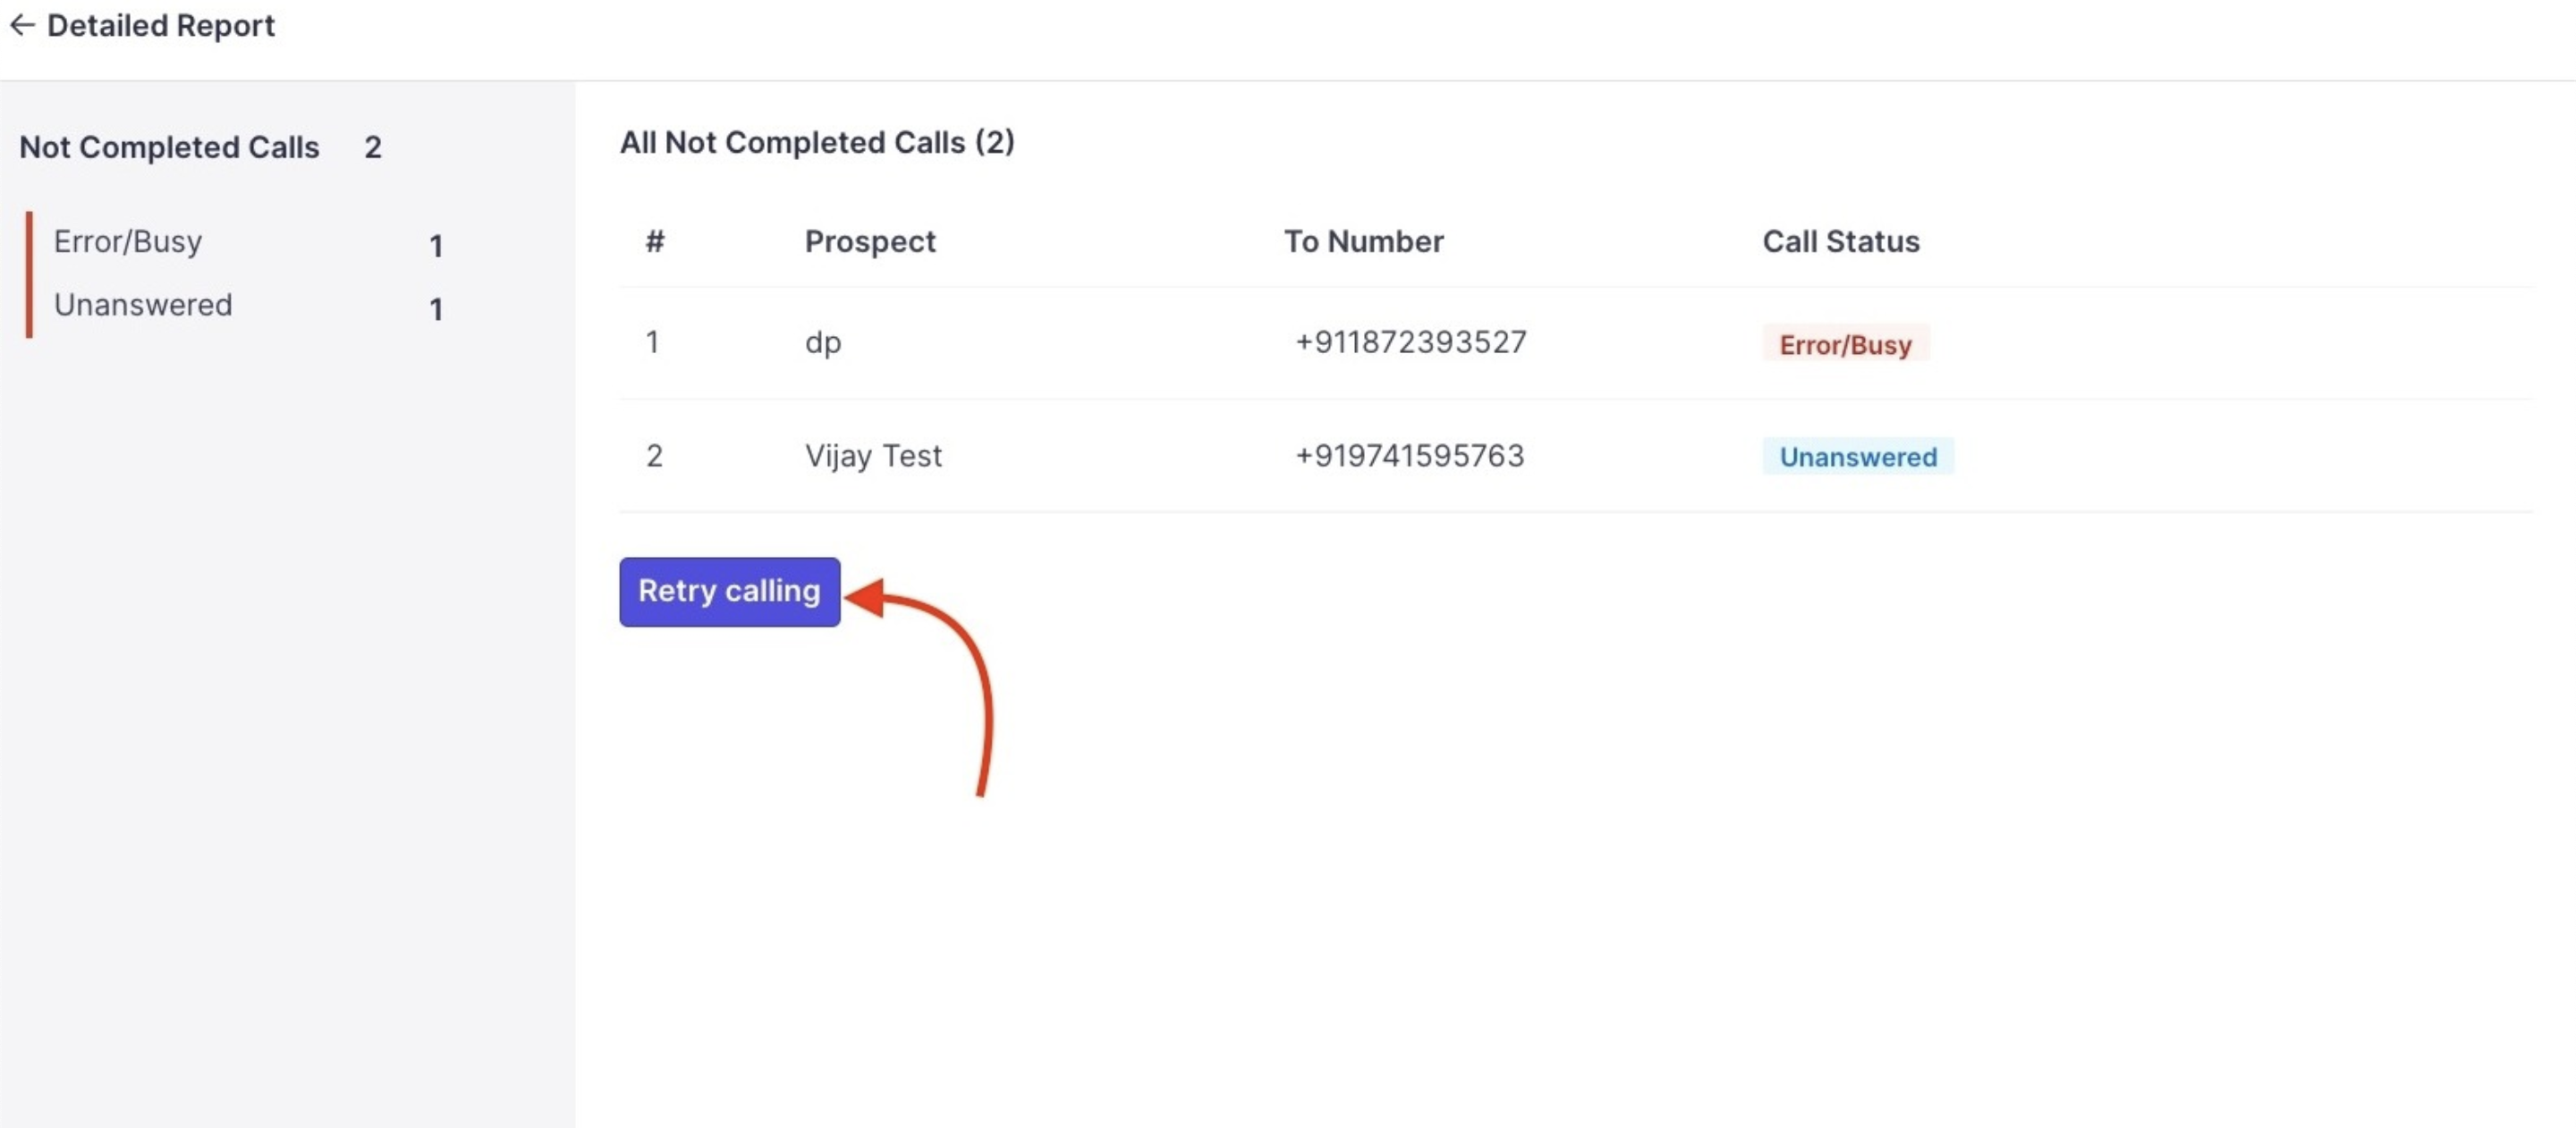Click the All Not Completed Calls heading
The width and height of the screenshot is (2576, 1128).
pyautogui.click(x=817, y=143)
